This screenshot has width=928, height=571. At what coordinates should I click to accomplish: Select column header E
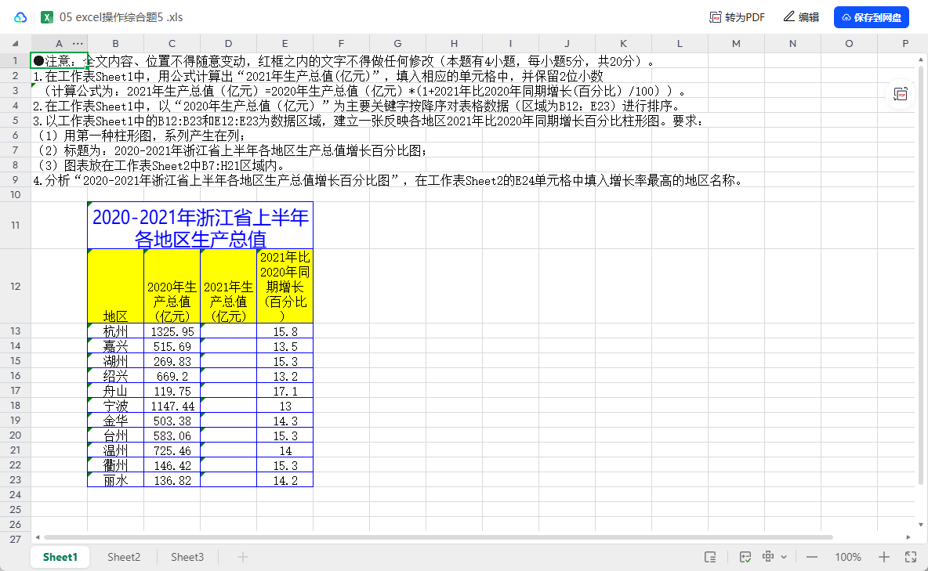pyautogui.click(x=285, y=44)
